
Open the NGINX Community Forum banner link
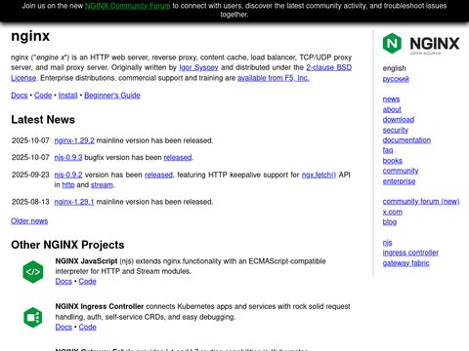pyautogui.click(x=127, y=6)
